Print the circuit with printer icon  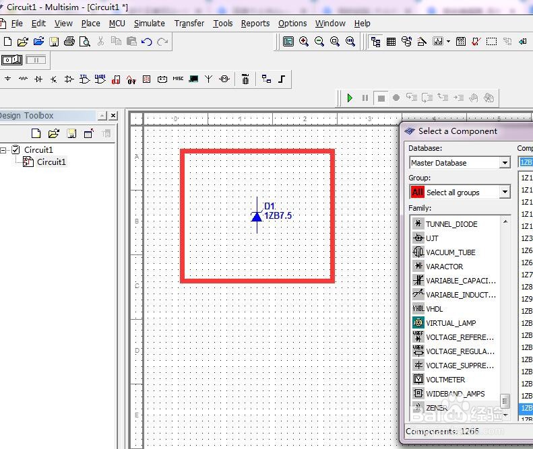[x=69, y=42]
